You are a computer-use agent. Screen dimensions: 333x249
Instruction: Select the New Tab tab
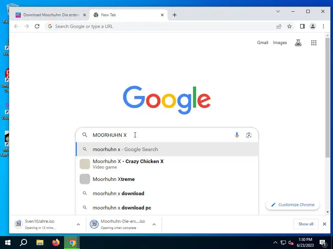click(x=128, y=15)
